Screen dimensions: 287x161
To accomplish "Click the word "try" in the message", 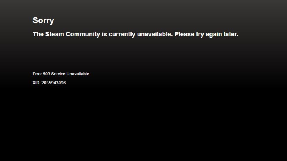I will (200, 34).
